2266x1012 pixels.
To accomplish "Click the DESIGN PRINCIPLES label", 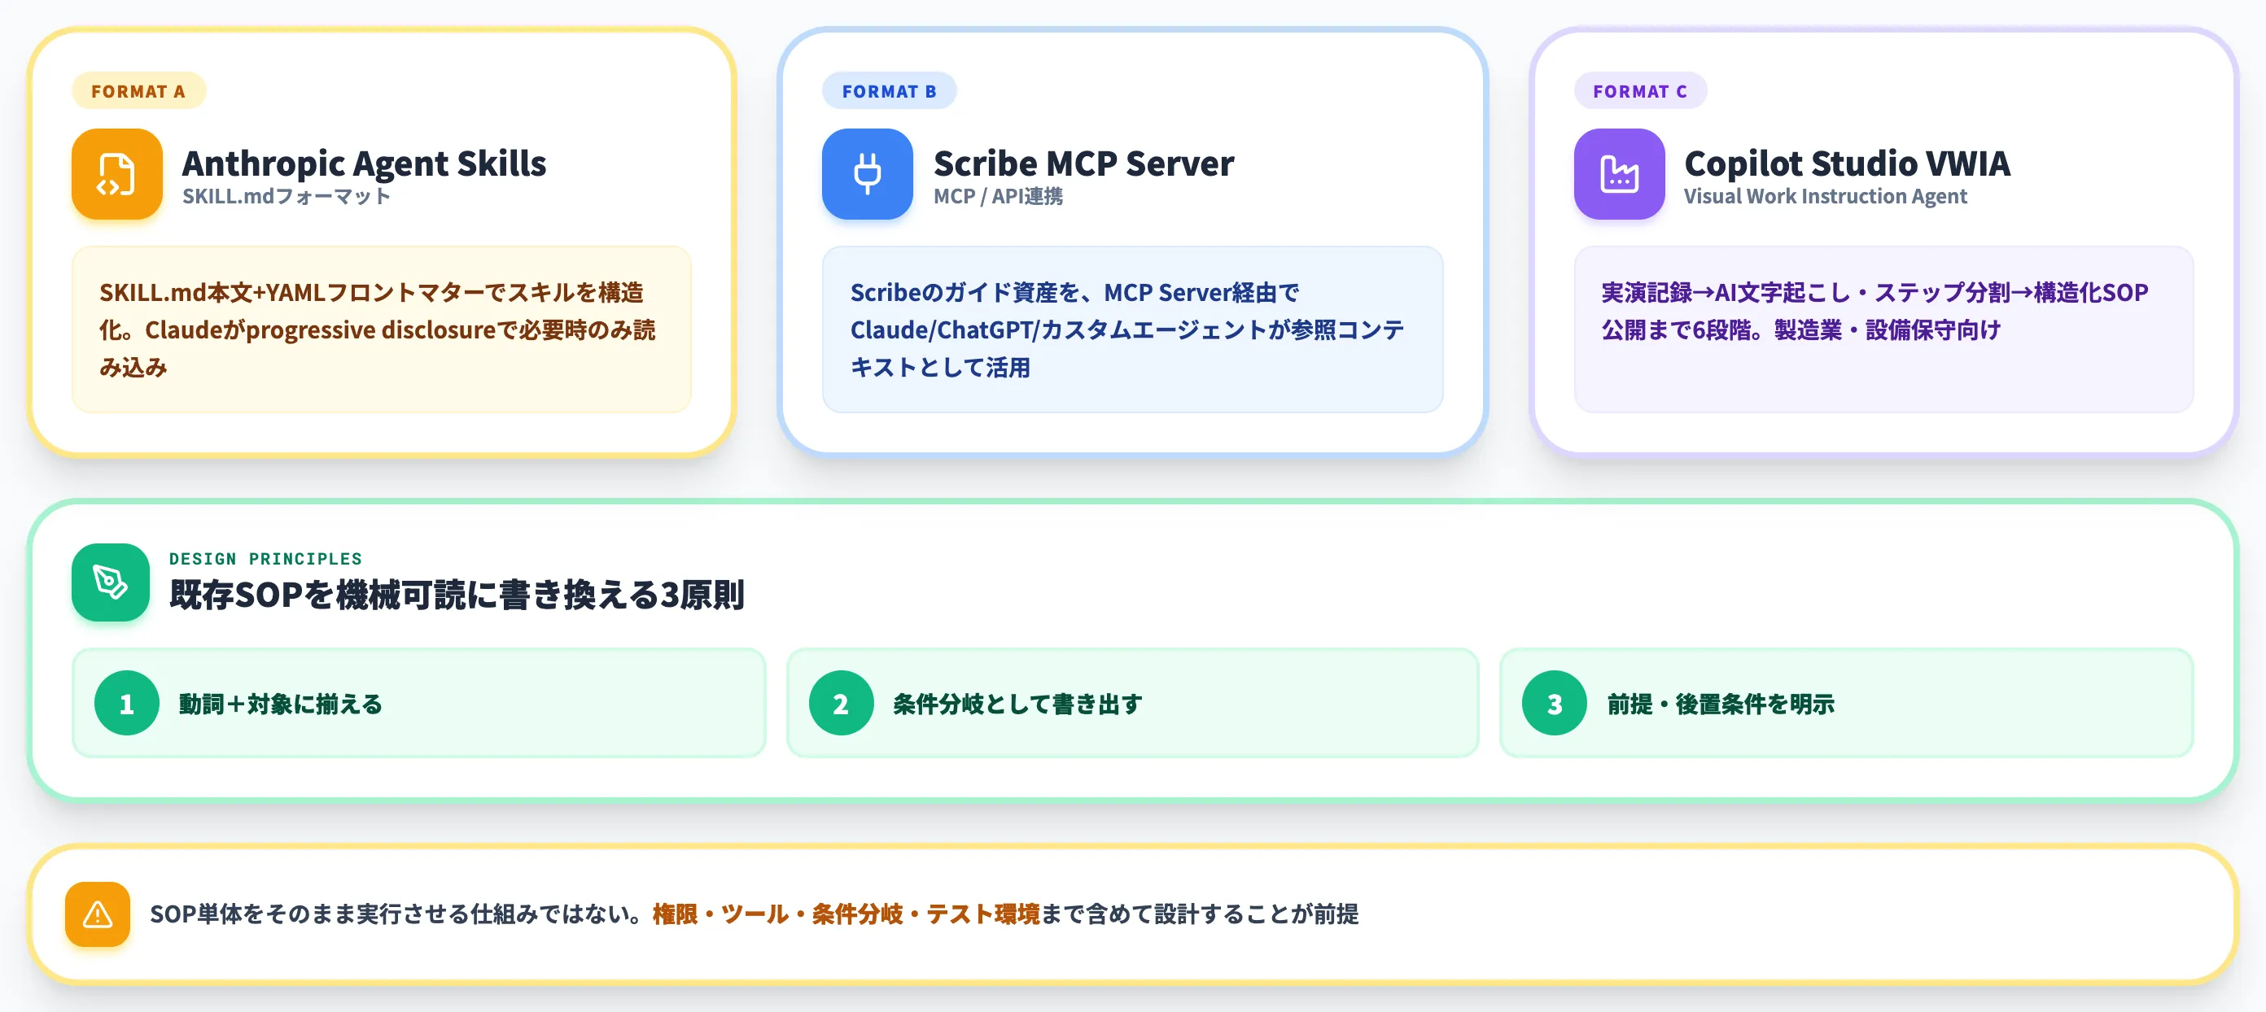I will tap(265, 558).
